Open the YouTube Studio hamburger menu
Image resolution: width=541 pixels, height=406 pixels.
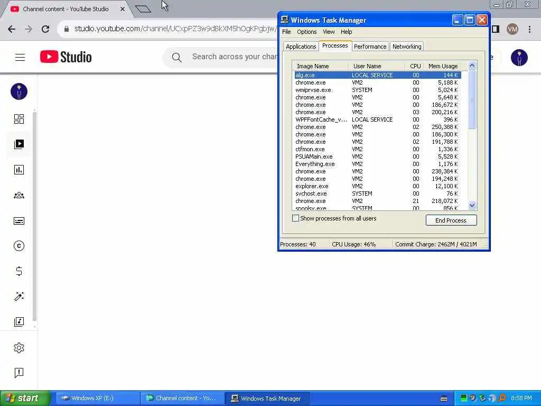pos(20,57)
